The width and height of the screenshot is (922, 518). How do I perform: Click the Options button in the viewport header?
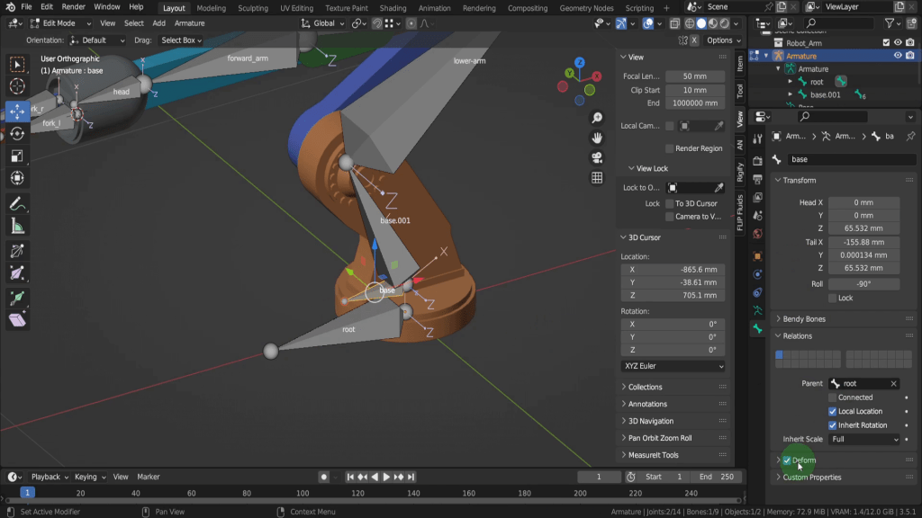719,40
